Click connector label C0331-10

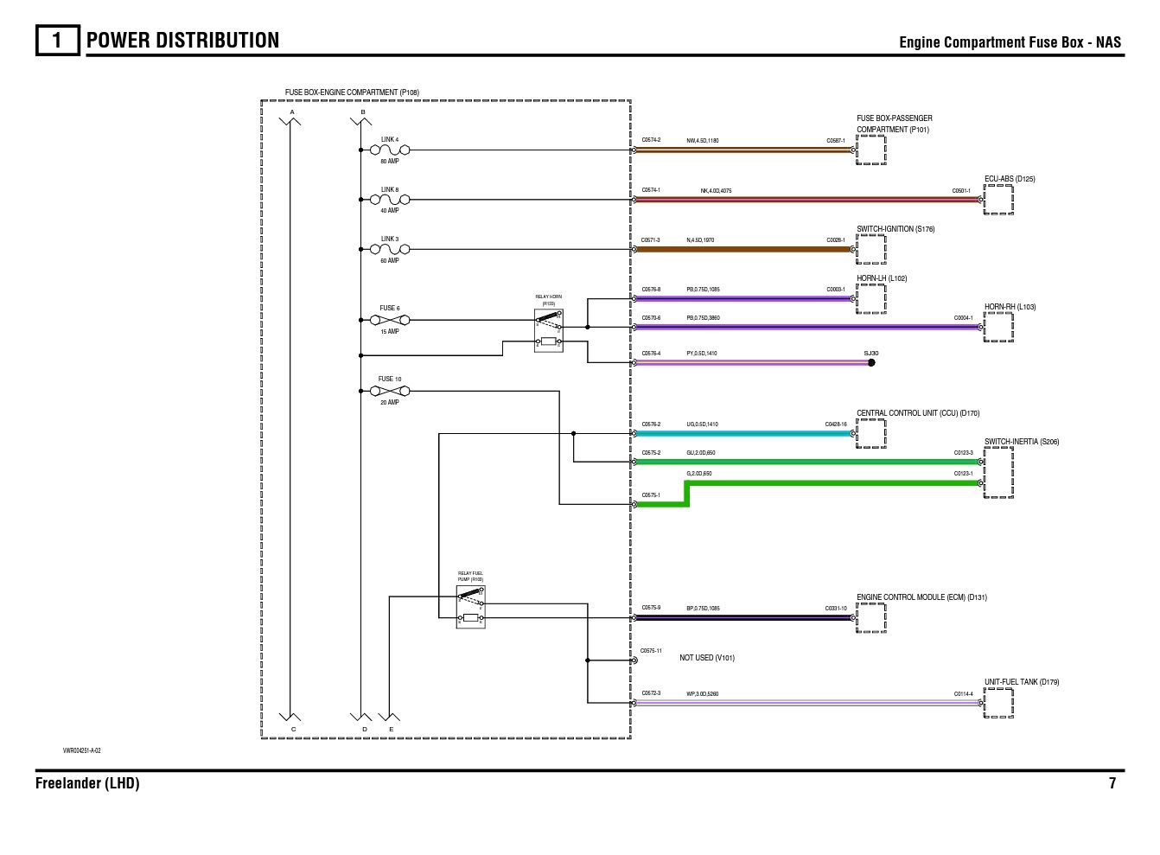coord(836,609)
